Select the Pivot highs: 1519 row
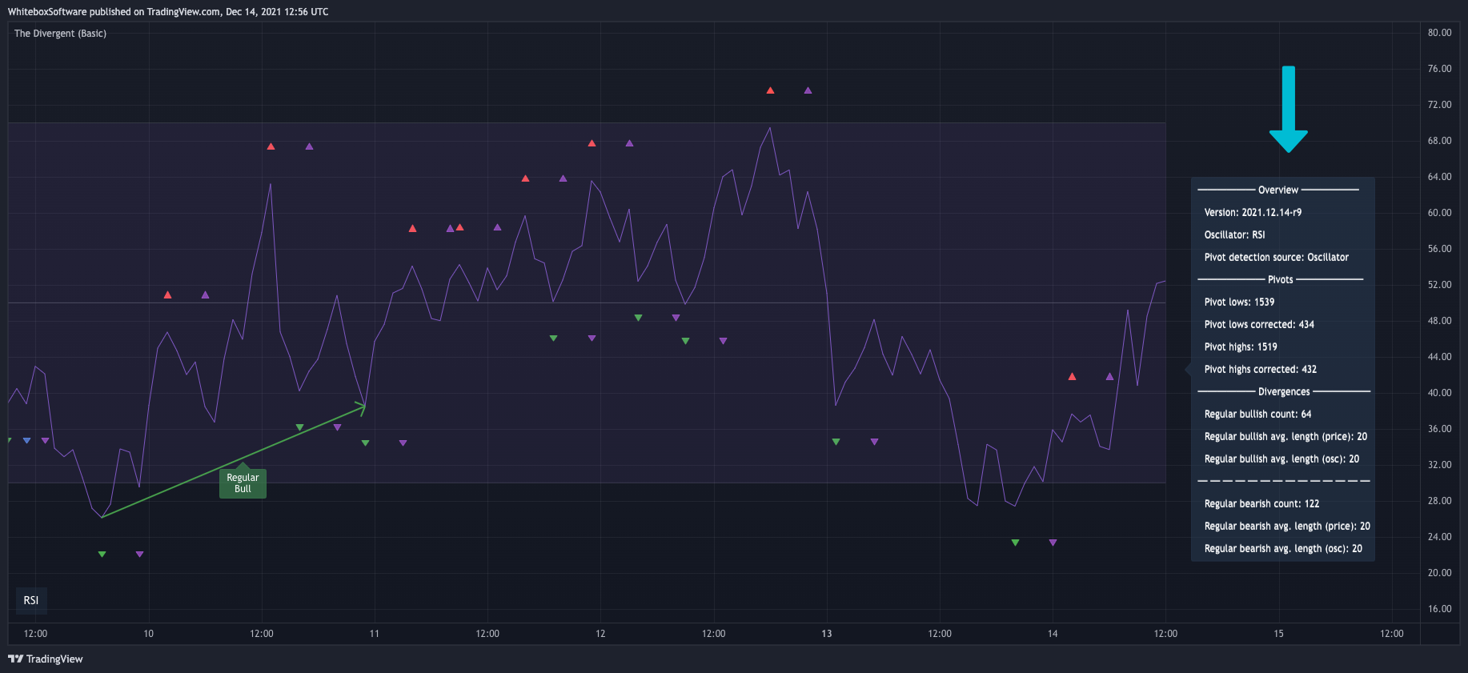This screenshot has width=1468, height=673. pos(1241,347)
